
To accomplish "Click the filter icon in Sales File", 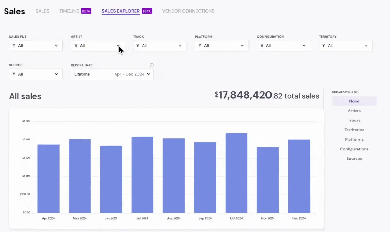I will tap(14, 46).
